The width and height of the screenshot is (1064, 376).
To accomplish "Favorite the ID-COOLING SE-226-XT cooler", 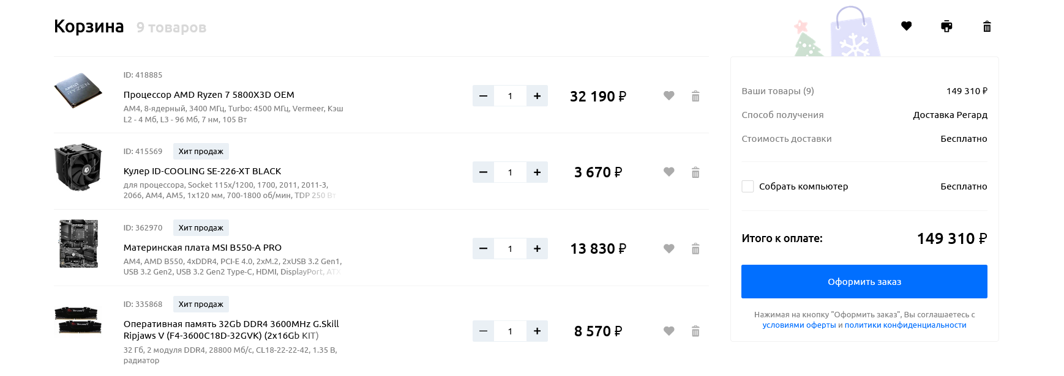I will 669,172.
